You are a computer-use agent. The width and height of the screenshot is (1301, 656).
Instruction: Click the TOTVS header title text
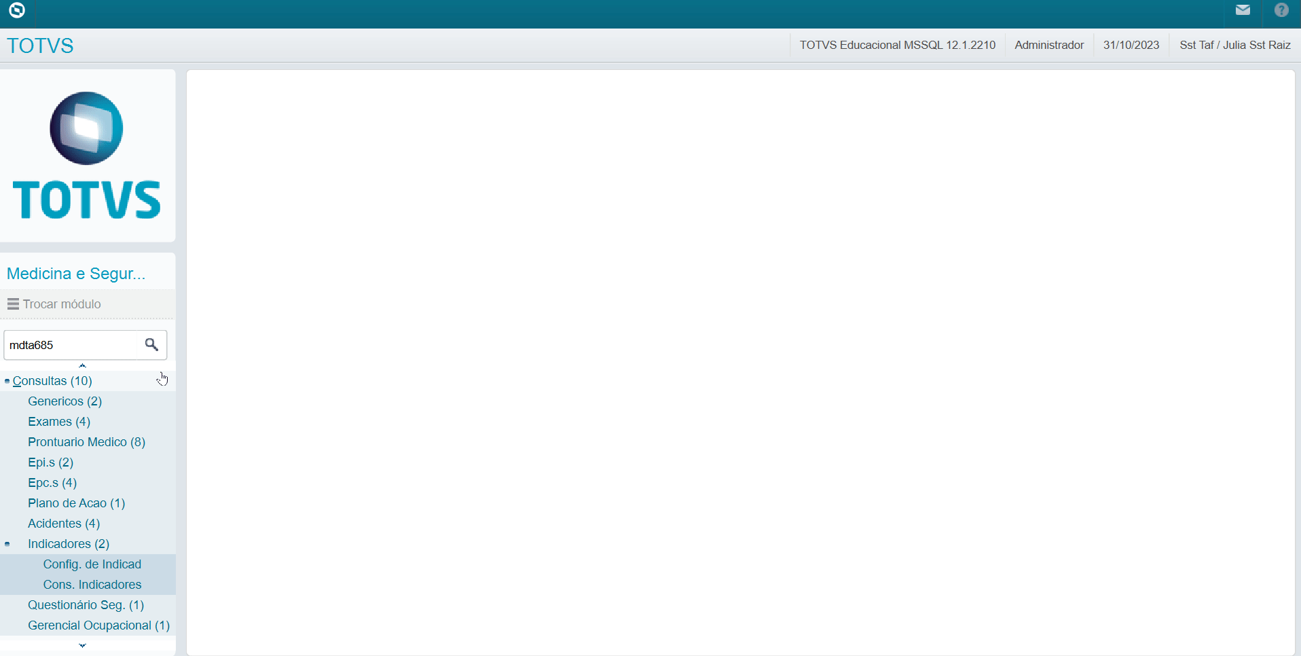click(x=40, y=45)
